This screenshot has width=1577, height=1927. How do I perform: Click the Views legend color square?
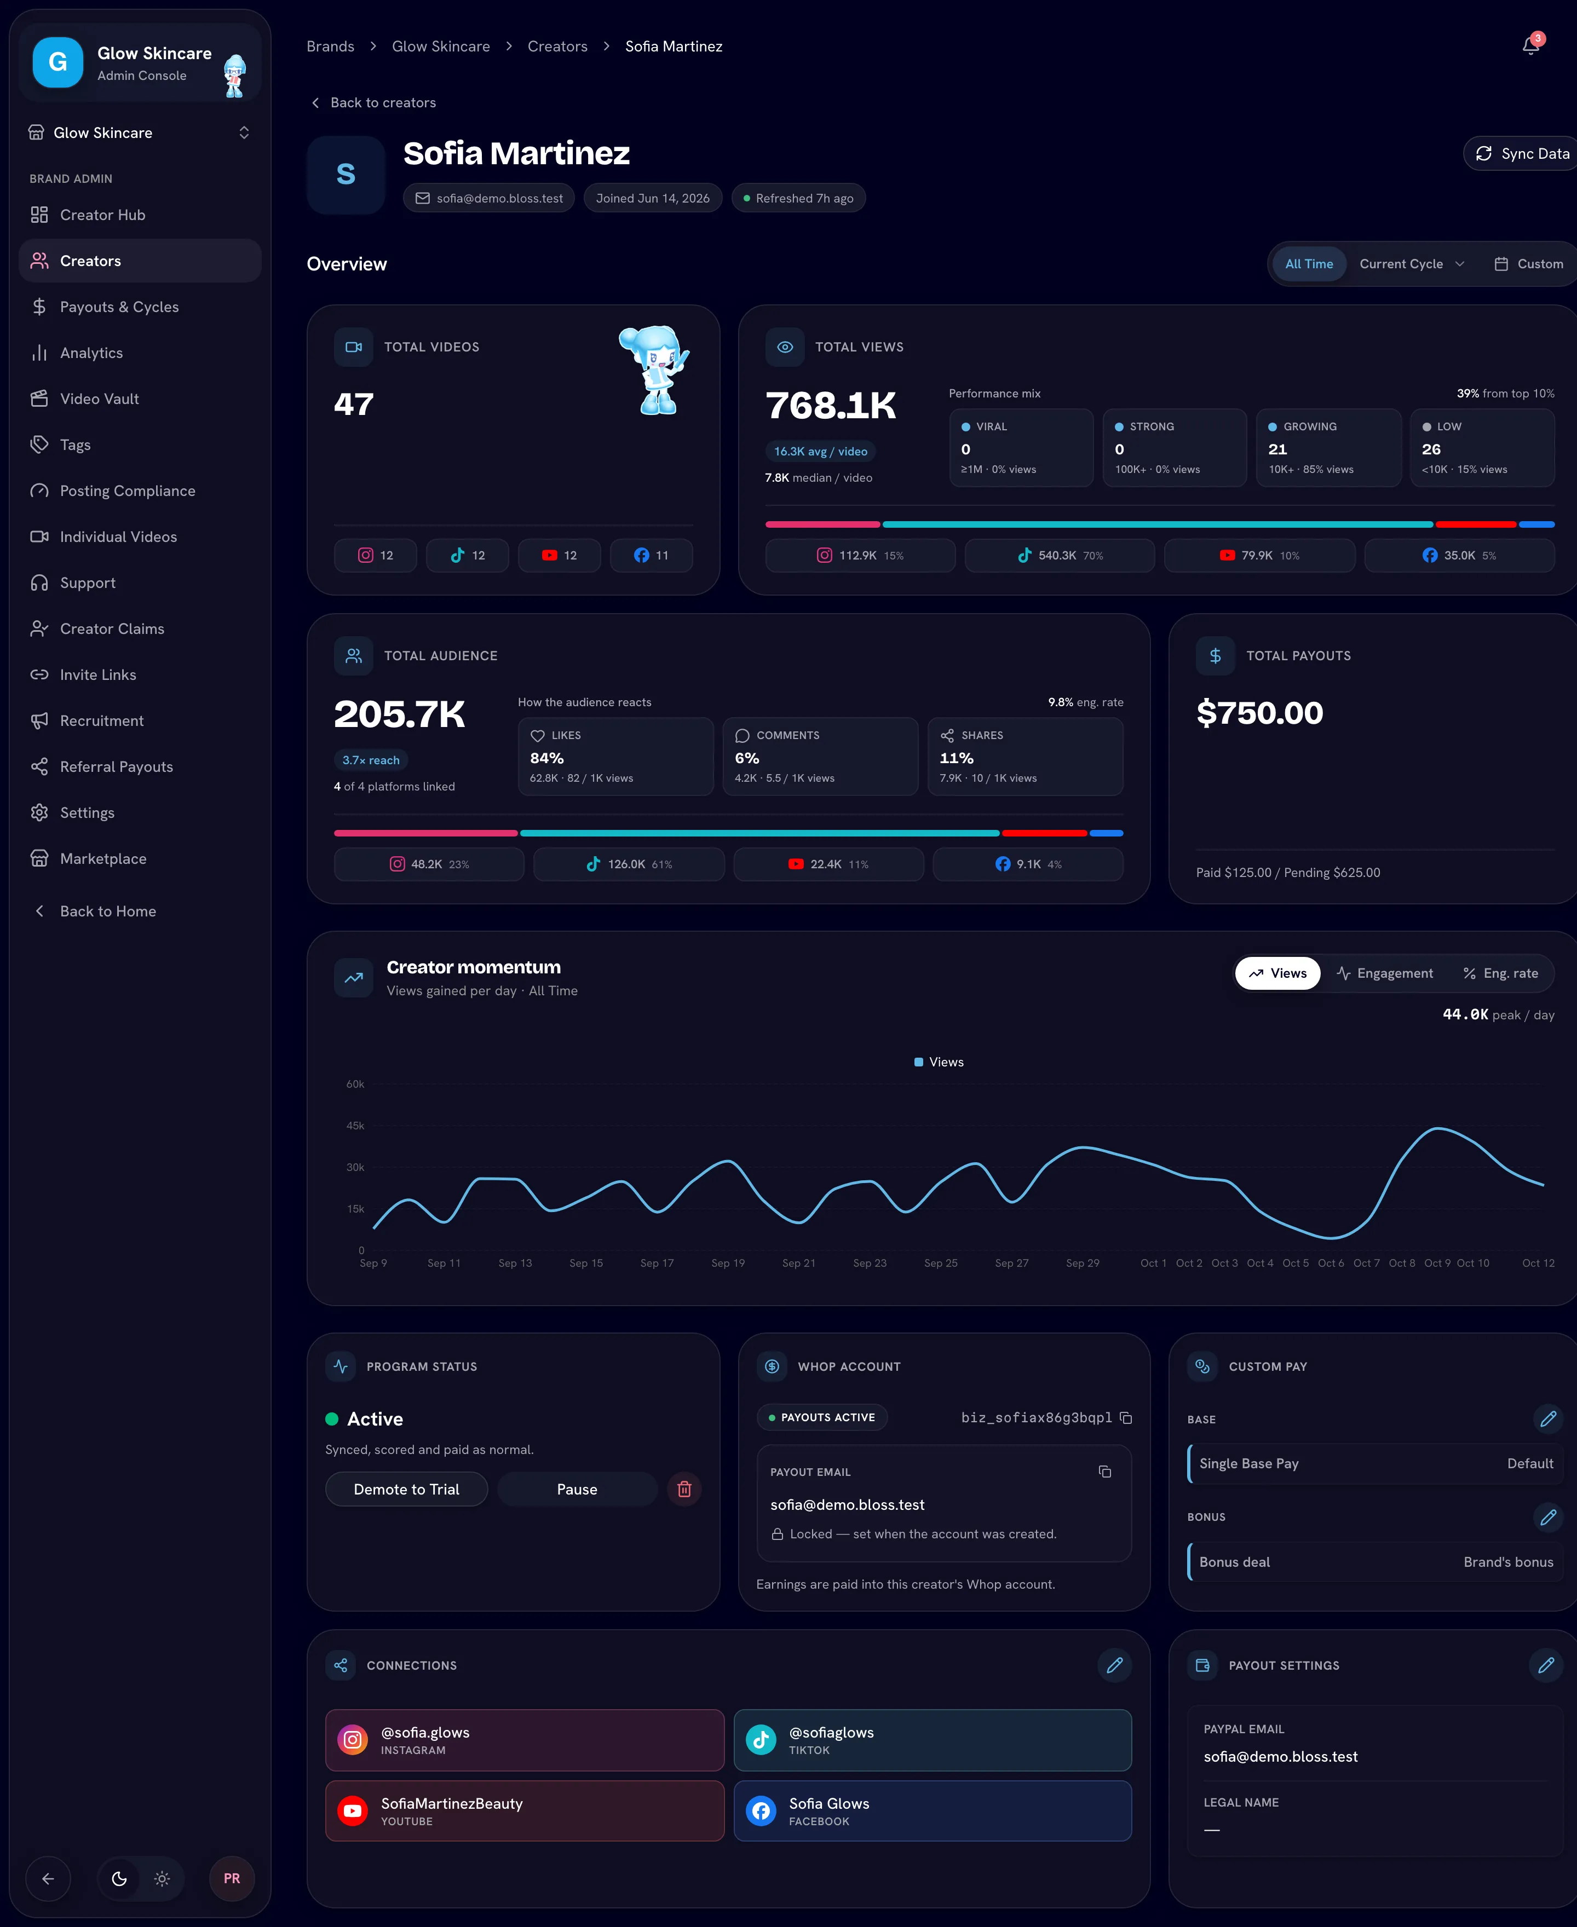918,1061
